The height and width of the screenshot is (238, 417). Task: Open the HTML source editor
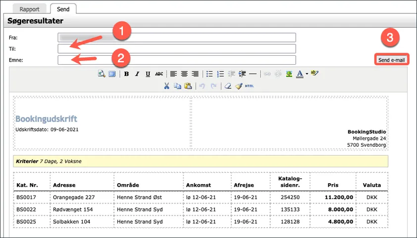249,86
